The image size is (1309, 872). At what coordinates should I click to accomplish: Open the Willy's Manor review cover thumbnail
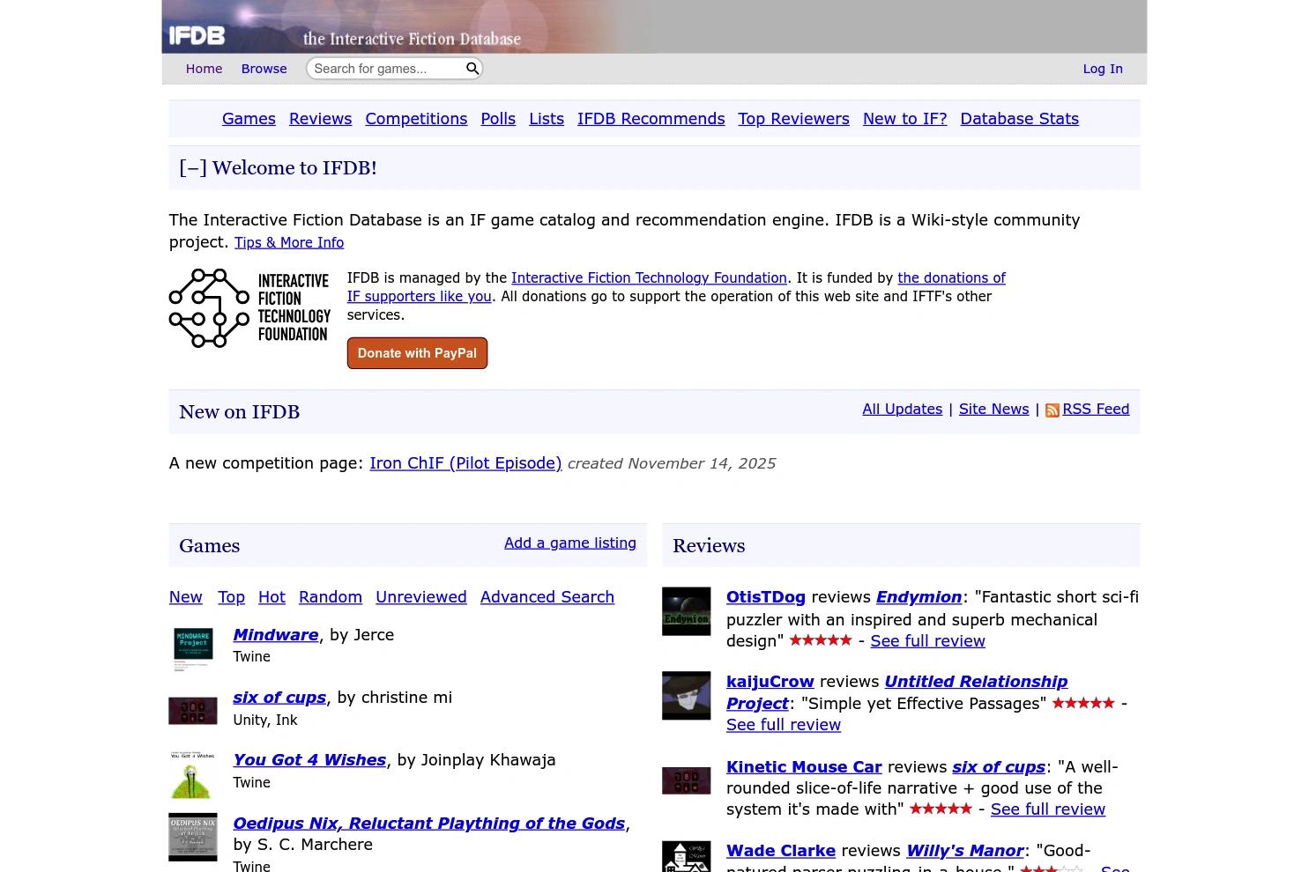[686, 856]
